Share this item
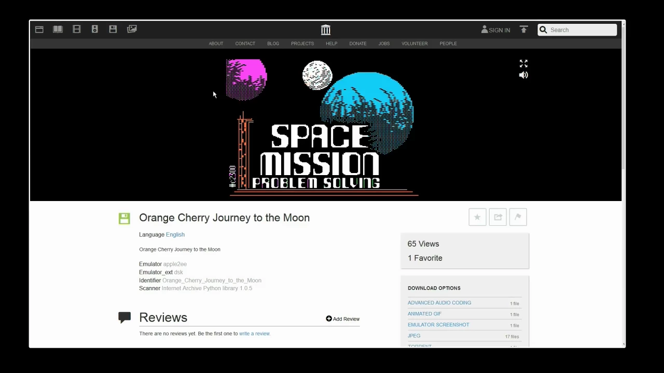664x373 pixels. click(497, 217)
